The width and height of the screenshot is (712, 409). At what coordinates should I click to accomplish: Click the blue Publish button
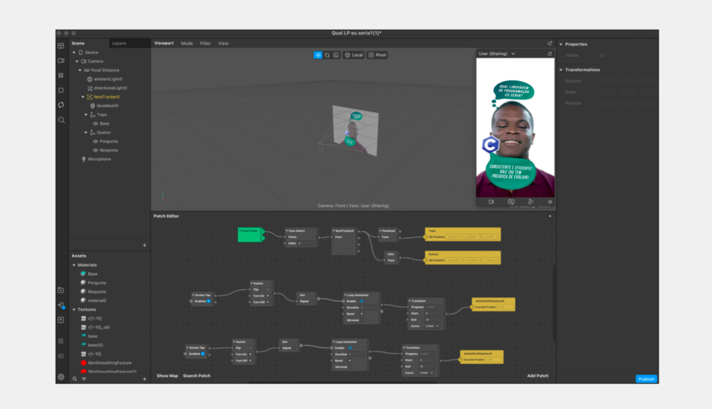[646, 379]
